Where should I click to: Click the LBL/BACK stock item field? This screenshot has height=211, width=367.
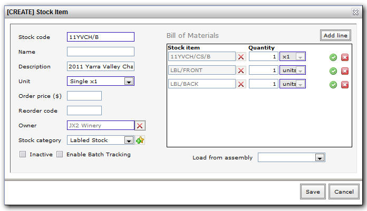click(202, 84)
